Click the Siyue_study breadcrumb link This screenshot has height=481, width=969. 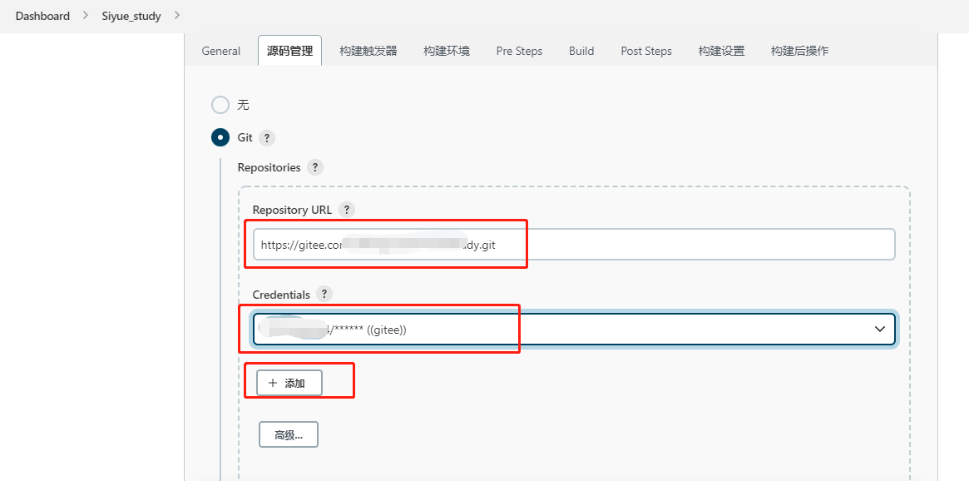131,16
